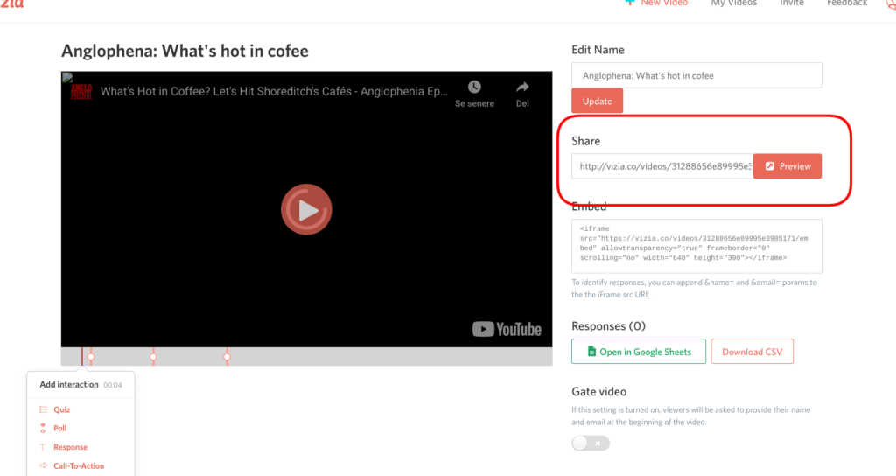Play the video with the red play button

click(x=306, y=209)
